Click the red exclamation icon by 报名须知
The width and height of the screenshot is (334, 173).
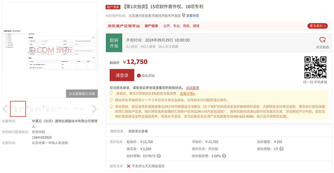[139, 76]
